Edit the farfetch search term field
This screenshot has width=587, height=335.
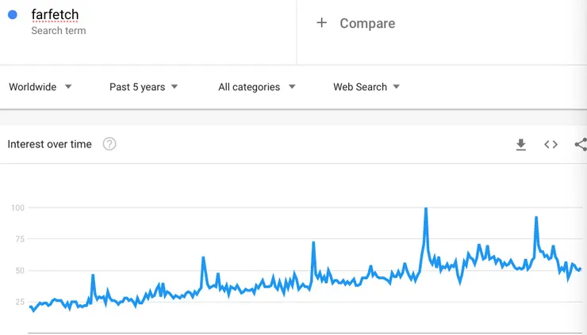click(x=55, y=14)
